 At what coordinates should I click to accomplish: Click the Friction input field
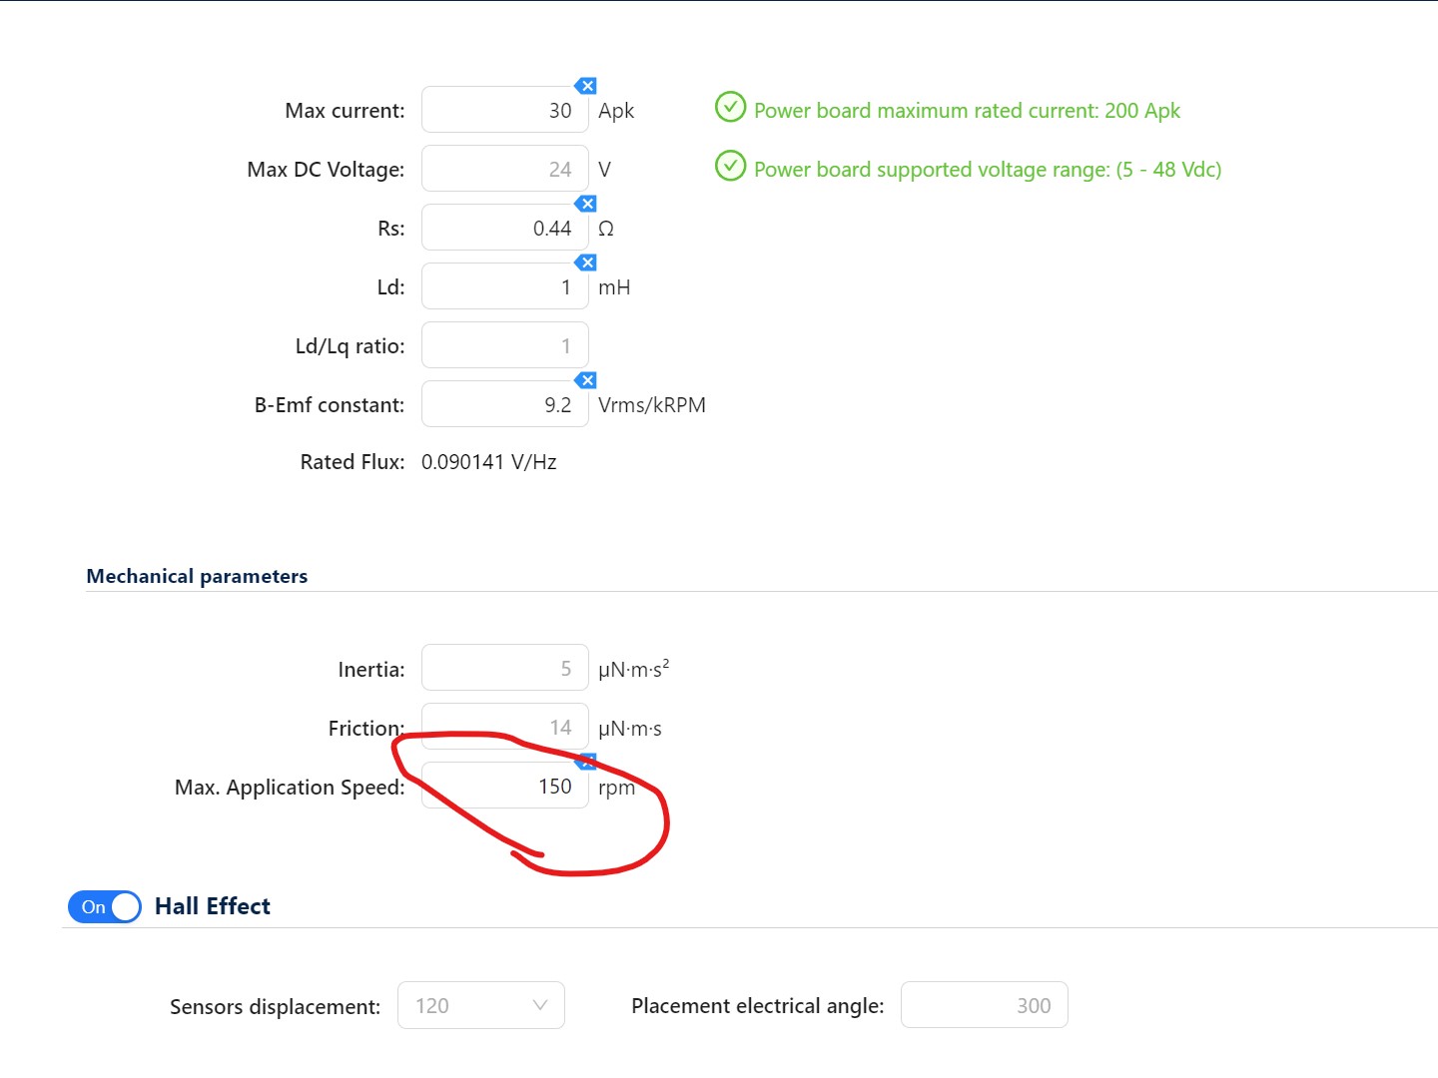[504, 727]
